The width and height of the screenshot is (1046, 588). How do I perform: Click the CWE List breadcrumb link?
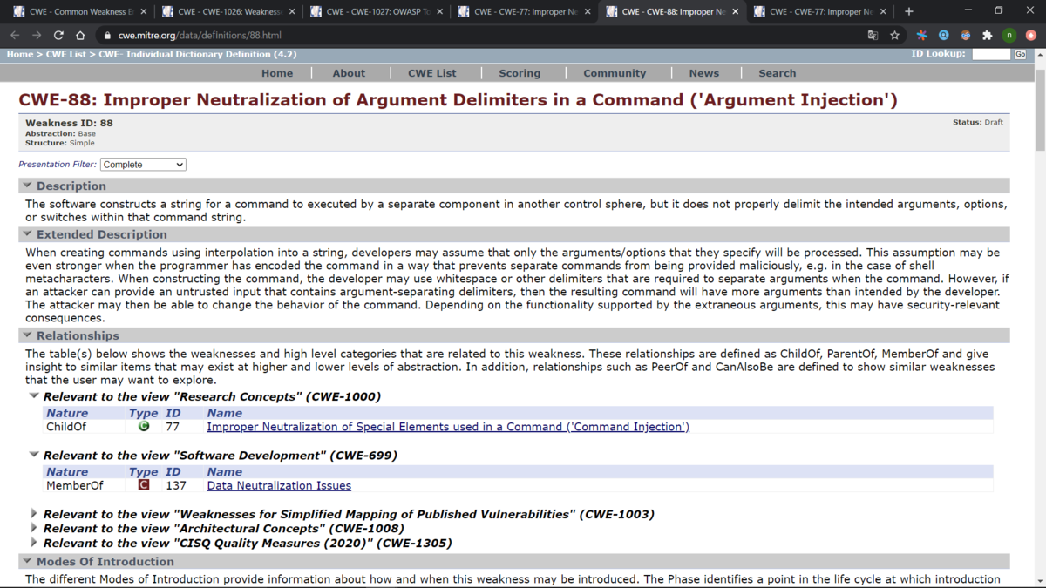point(67,54)
